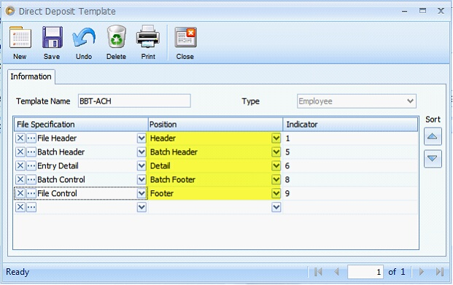This screenshot has width=453, height=285.
Task: Go to the previous record
Action: click(x=336, y=272)
